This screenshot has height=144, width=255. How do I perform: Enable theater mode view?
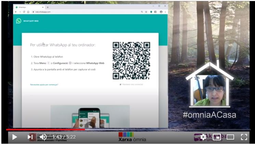pyautogui.click(x=230, y=137)
